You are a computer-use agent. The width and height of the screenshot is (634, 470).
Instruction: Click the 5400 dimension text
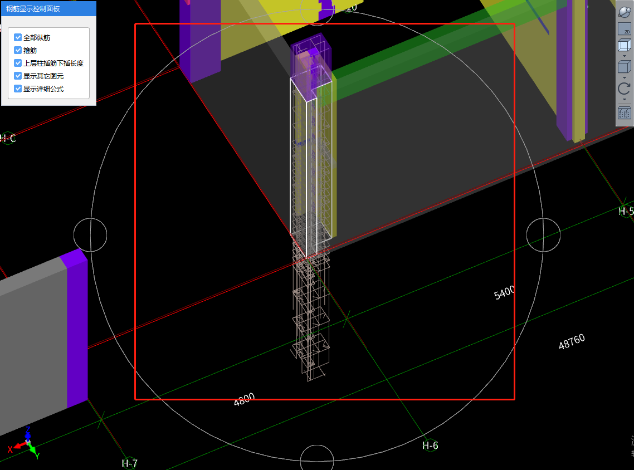[x=504, y=292]
